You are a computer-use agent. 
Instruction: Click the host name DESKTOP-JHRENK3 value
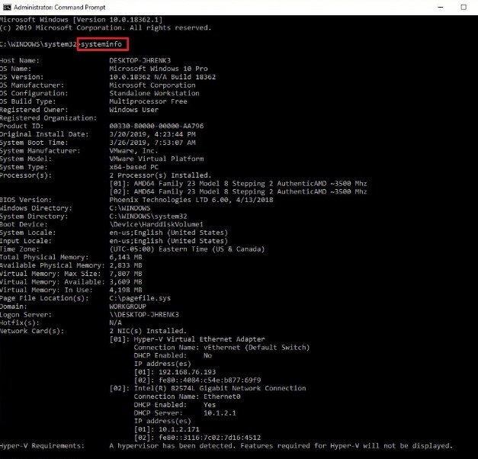(x=140, y=60)
